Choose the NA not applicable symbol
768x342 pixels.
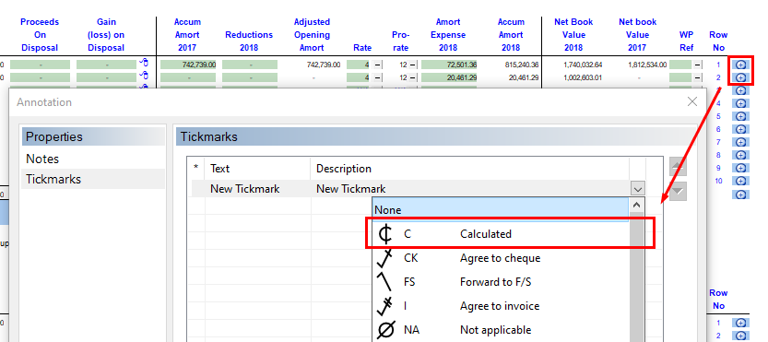coord(385,330)
